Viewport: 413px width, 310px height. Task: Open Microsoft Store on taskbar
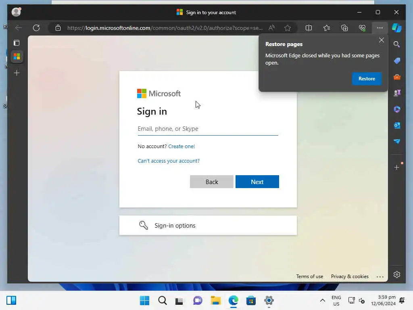(x=251, y=300)
